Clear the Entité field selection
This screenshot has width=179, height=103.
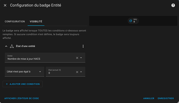click(x=77, y=58)
